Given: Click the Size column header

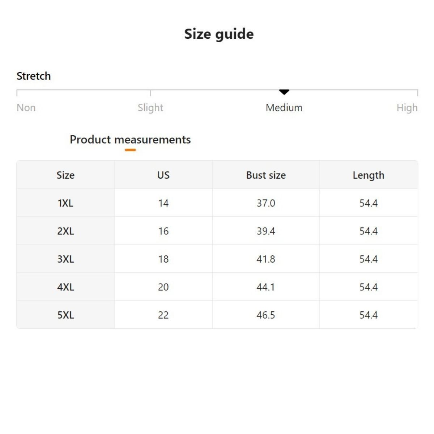Looking at the screenshot, I should pos(65,175).
